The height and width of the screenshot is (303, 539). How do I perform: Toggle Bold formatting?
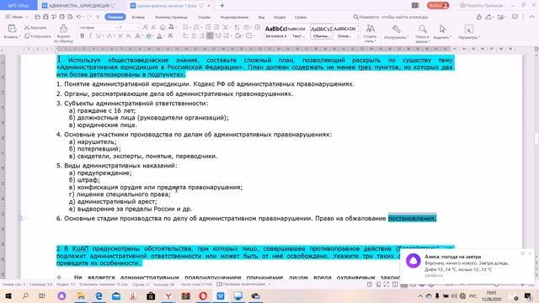coord(83,35)
